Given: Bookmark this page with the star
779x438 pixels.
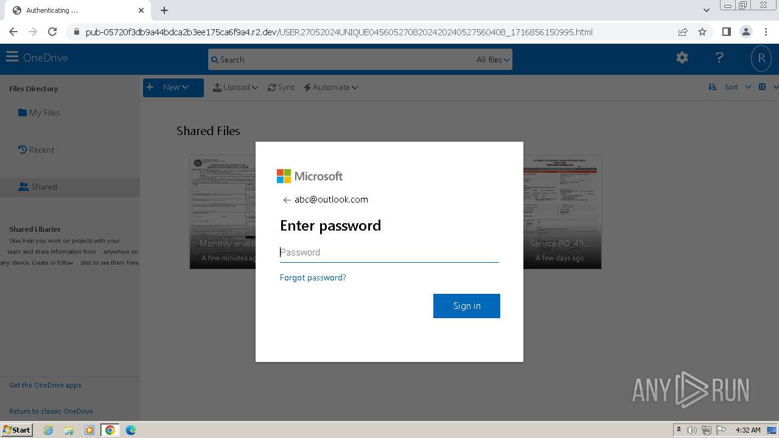Looking at the screenshot, I should point(702,32).
